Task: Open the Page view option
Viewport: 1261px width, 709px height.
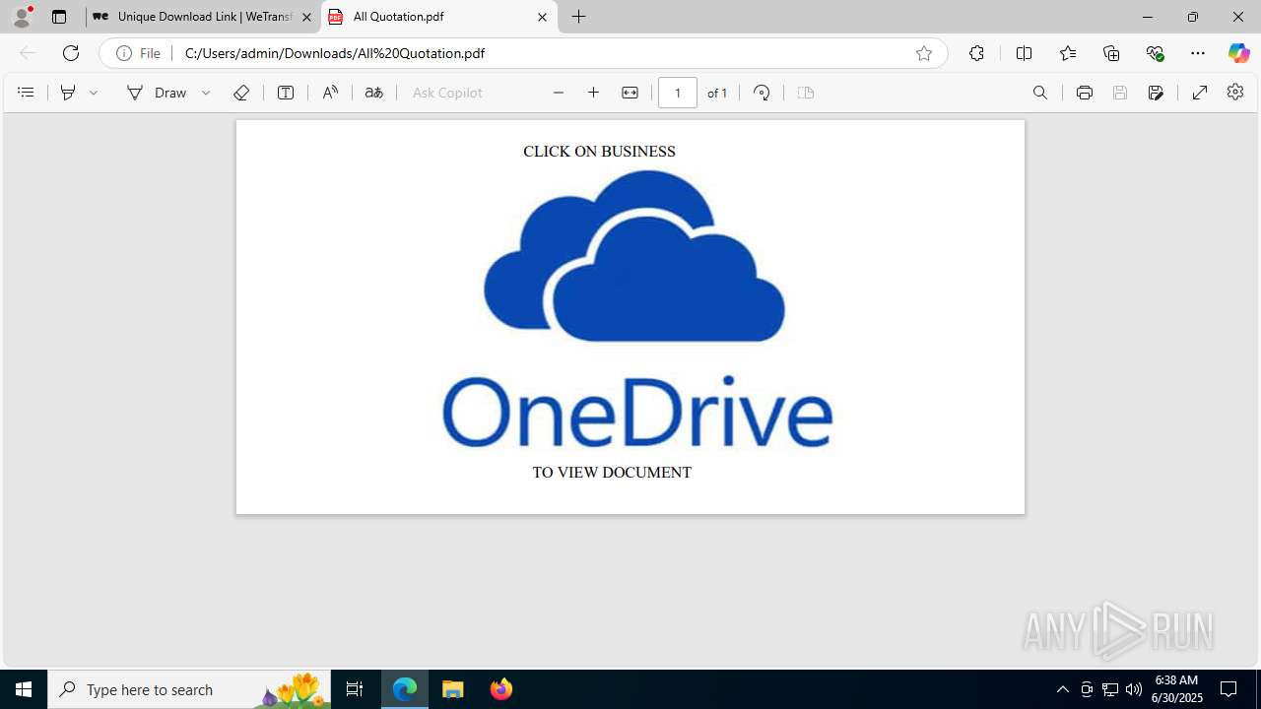Action: [806, 93]
